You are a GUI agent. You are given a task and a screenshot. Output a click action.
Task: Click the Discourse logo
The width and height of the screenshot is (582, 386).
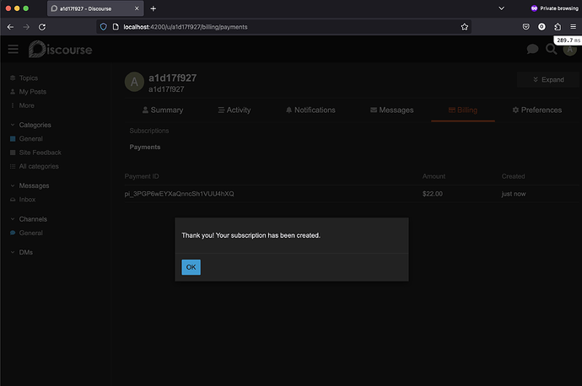tap(60, 49)
